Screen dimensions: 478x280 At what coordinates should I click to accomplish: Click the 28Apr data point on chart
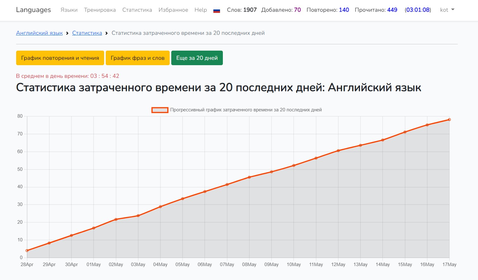[27, 251]
